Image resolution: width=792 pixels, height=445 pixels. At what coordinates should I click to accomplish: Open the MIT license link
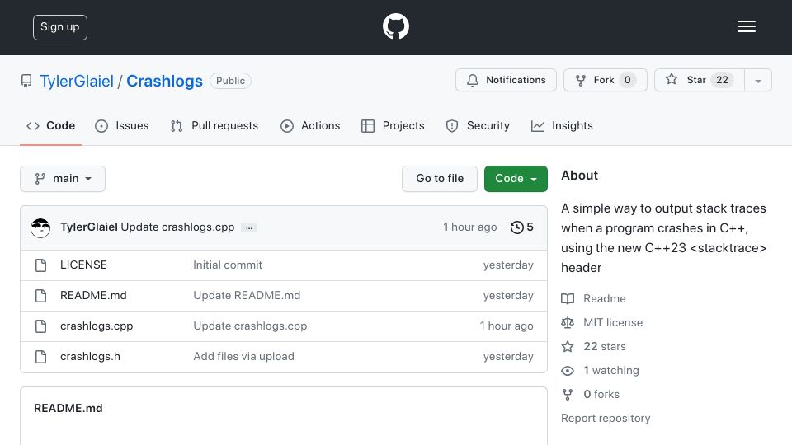pos(613,322)
